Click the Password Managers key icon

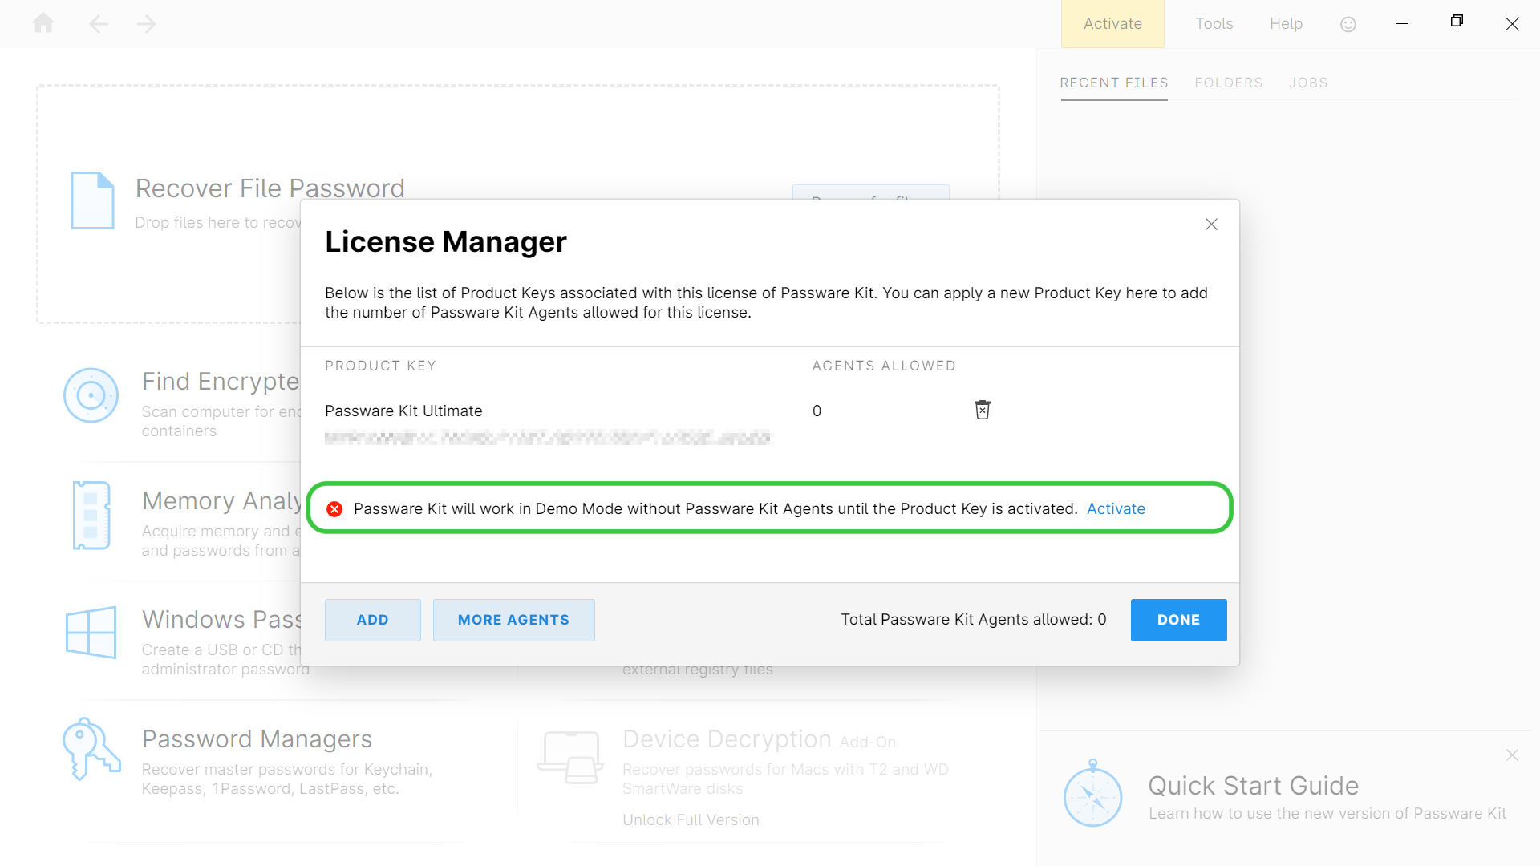pyautogui.click(x=91, y=750)
